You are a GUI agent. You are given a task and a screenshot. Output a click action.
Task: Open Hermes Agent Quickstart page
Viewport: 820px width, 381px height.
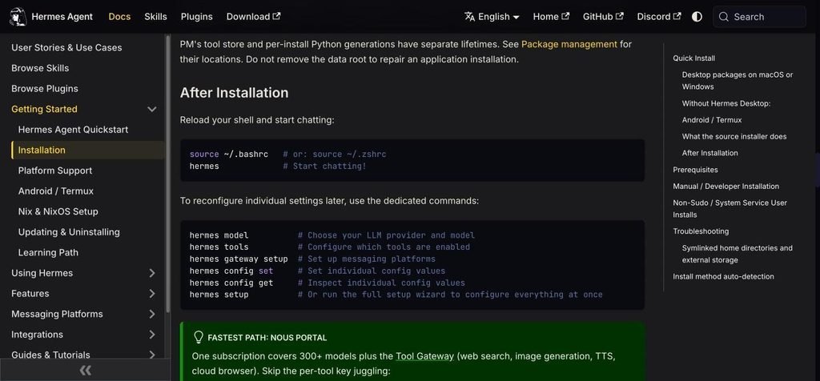point(73,130)
